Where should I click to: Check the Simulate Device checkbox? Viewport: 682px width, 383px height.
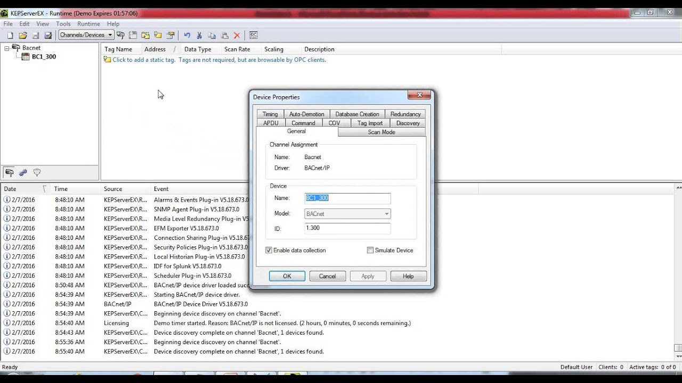(x=370, y=250)
